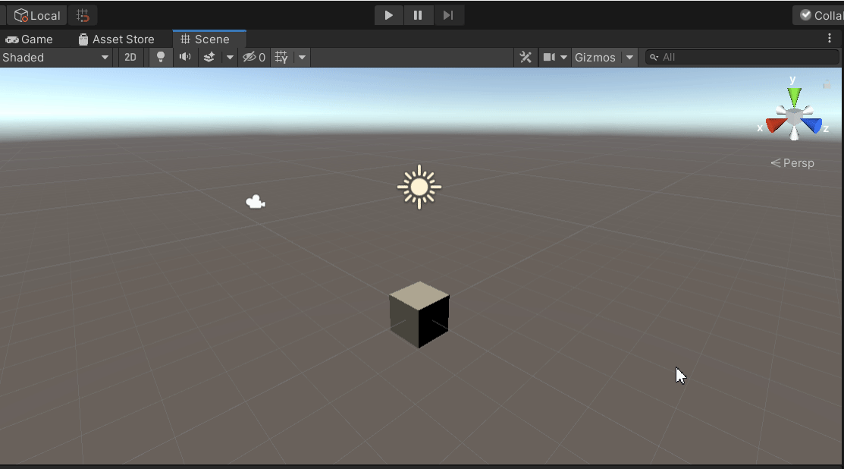Toggle Local handle rotation
844x469 pixels.
(36, 15)
